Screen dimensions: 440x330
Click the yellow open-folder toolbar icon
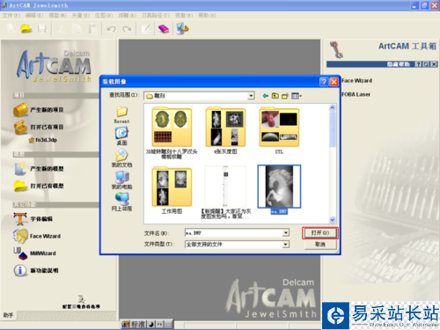pyautogui.click(x=26, y=29)
